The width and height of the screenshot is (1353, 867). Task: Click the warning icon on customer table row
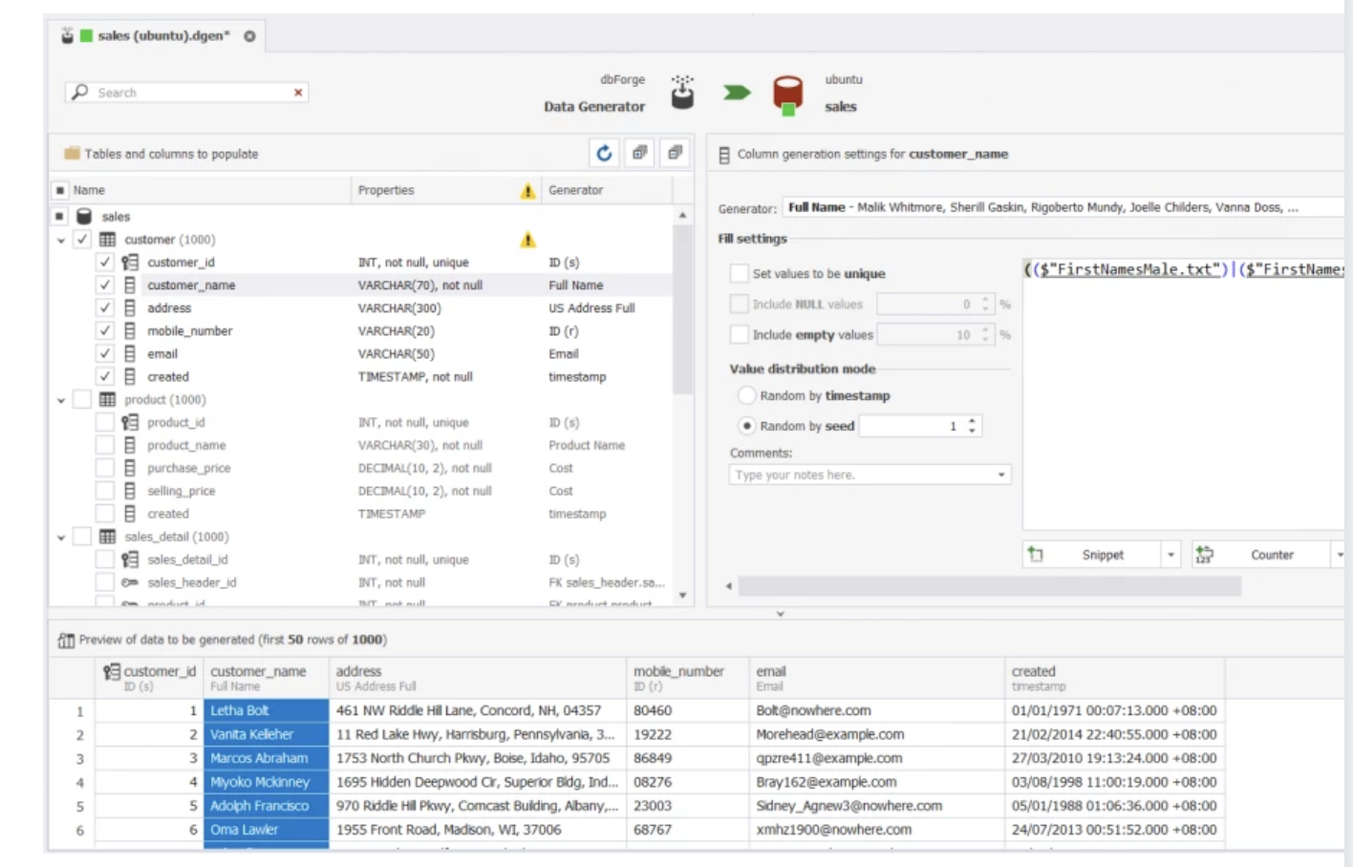(x=527, y=240)
